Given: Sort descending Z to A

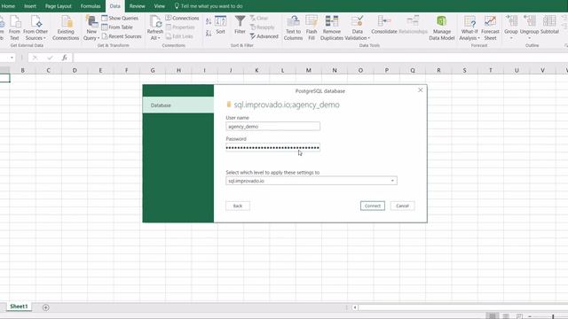Looking at the screenshot, I should tap(209, 34).
